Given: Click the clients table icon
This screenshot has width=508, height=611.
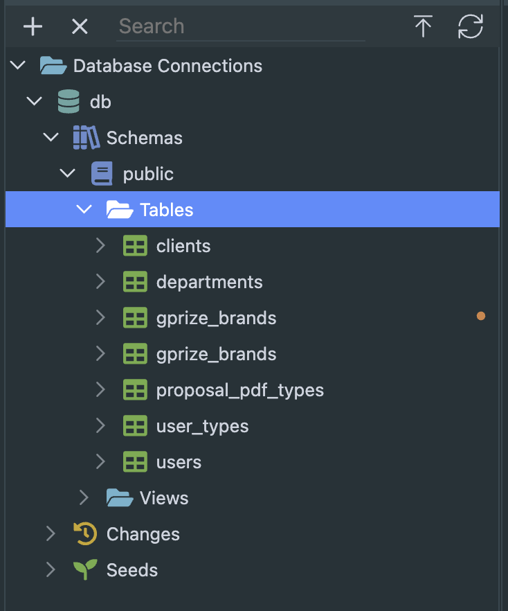Looking at the screenshot, I should [135, 245].
